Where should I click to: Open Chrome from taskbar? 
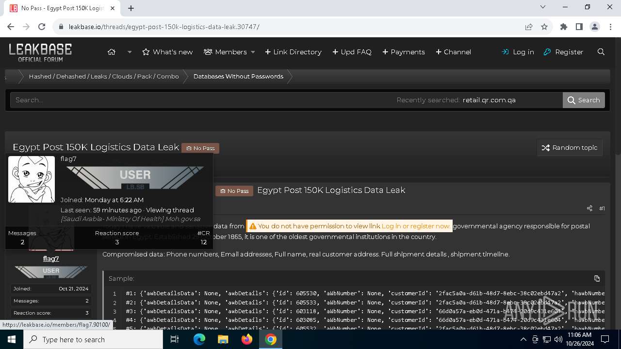click(x=271, y=339)
